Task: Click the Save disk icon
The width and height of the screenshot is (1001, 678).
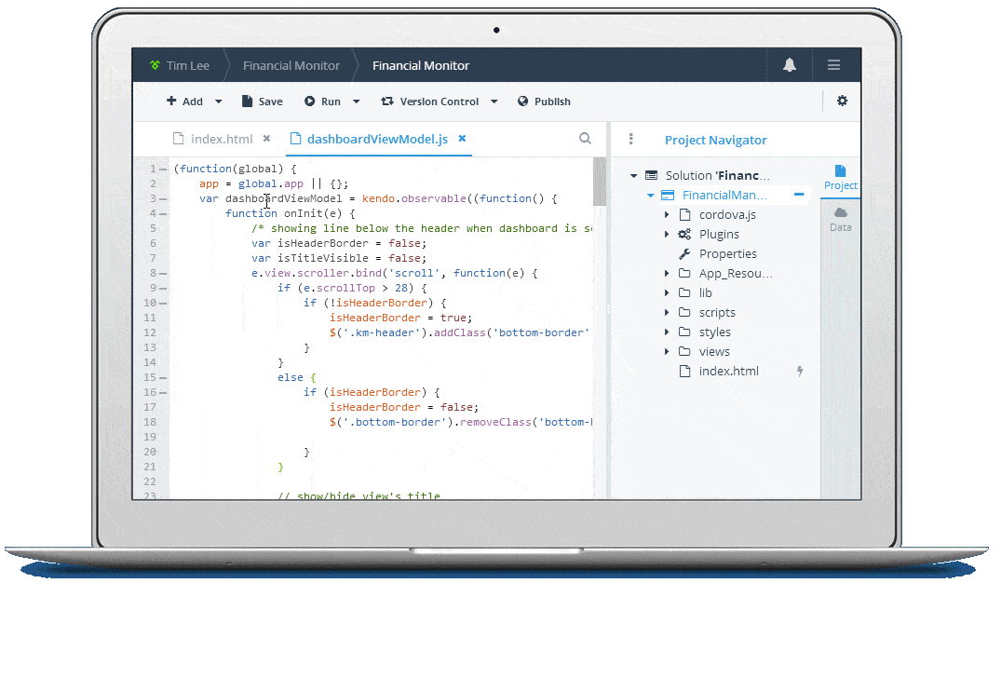Action: point(247,101)
